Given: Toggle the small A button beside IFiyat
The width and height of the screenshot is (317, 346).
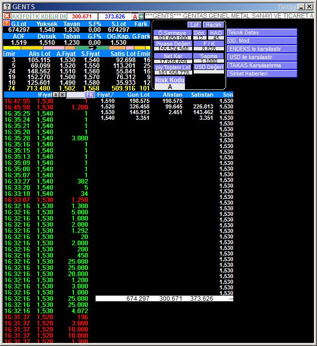Looking at the screenshot, I should 56,95.
